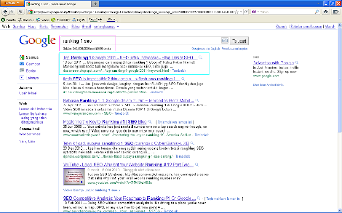Open the Firefox application menu button

tap(12, 3)
